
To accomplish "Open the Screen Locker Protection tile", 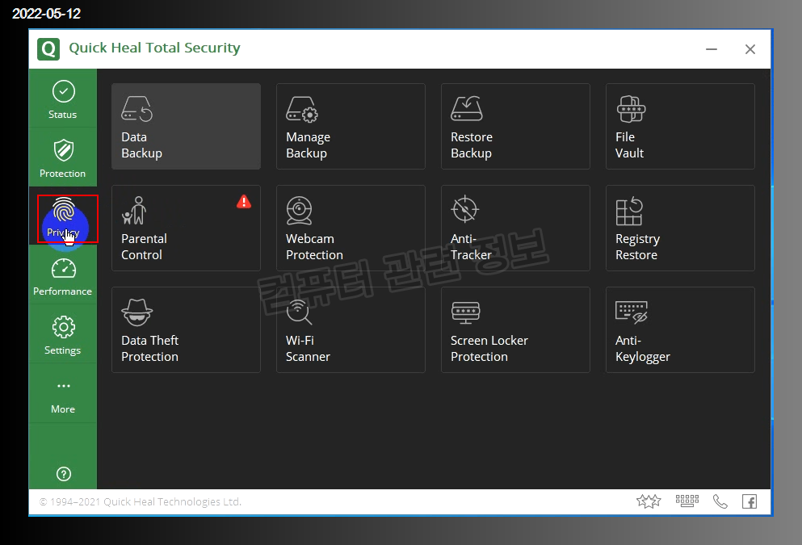I will pos(515,329).
